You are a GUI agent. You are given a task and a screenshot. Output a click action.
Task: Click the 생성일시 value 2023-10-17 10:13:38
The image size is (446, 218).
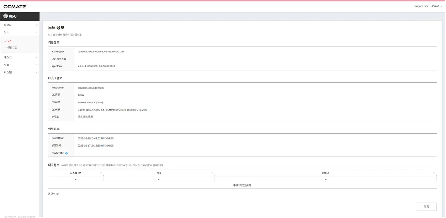[95, 145]
